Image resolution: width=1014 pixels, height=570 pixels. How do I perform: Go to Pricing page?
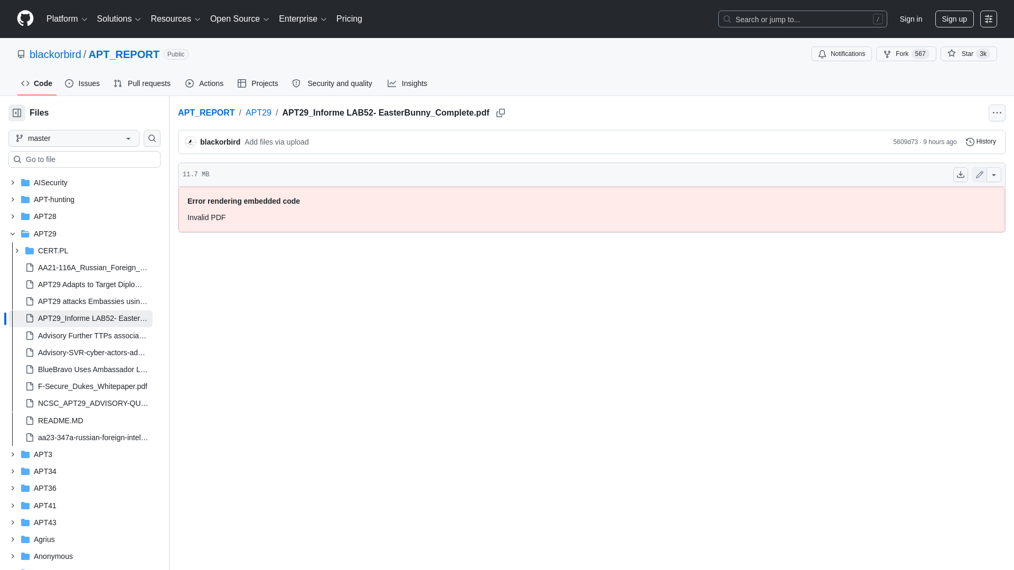[x=349, y=19]
